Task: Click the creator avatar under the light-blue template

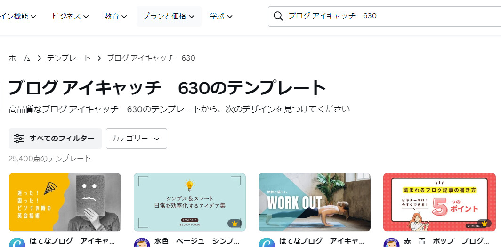Action: click(x=142, y=243)
